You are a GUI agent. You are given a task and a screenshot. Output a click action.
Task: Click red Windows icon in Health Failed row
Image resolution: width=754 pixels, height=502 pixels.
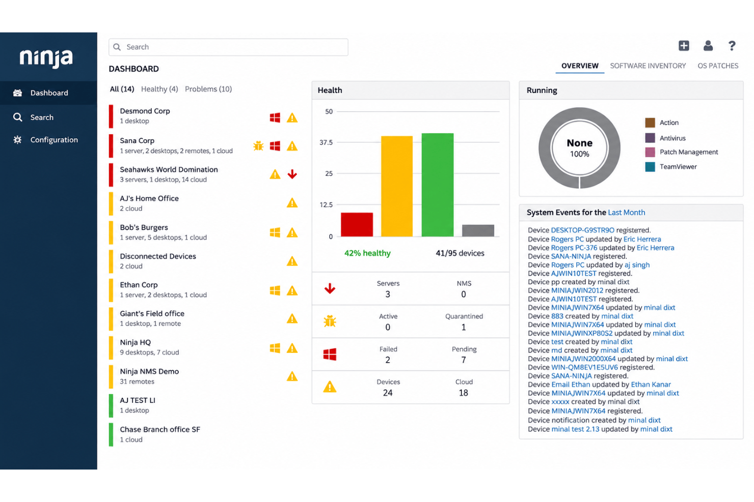330,355
